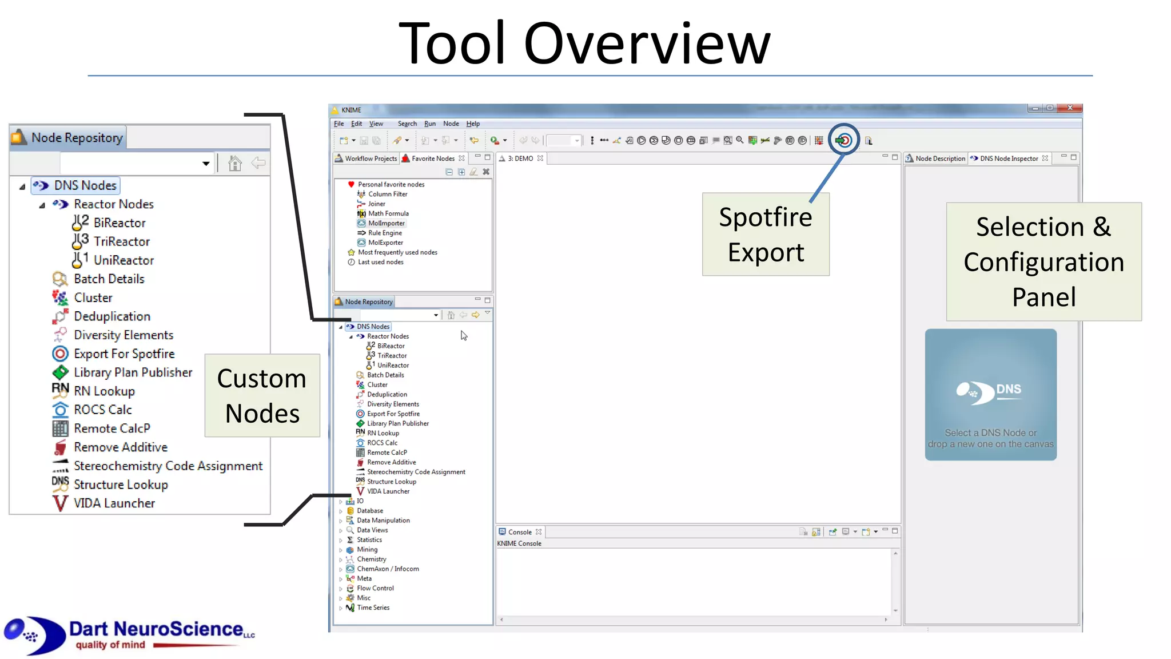Click the home icon in enlarged Node Repository callout
The image size is (1171, 659).
point(234,163)
